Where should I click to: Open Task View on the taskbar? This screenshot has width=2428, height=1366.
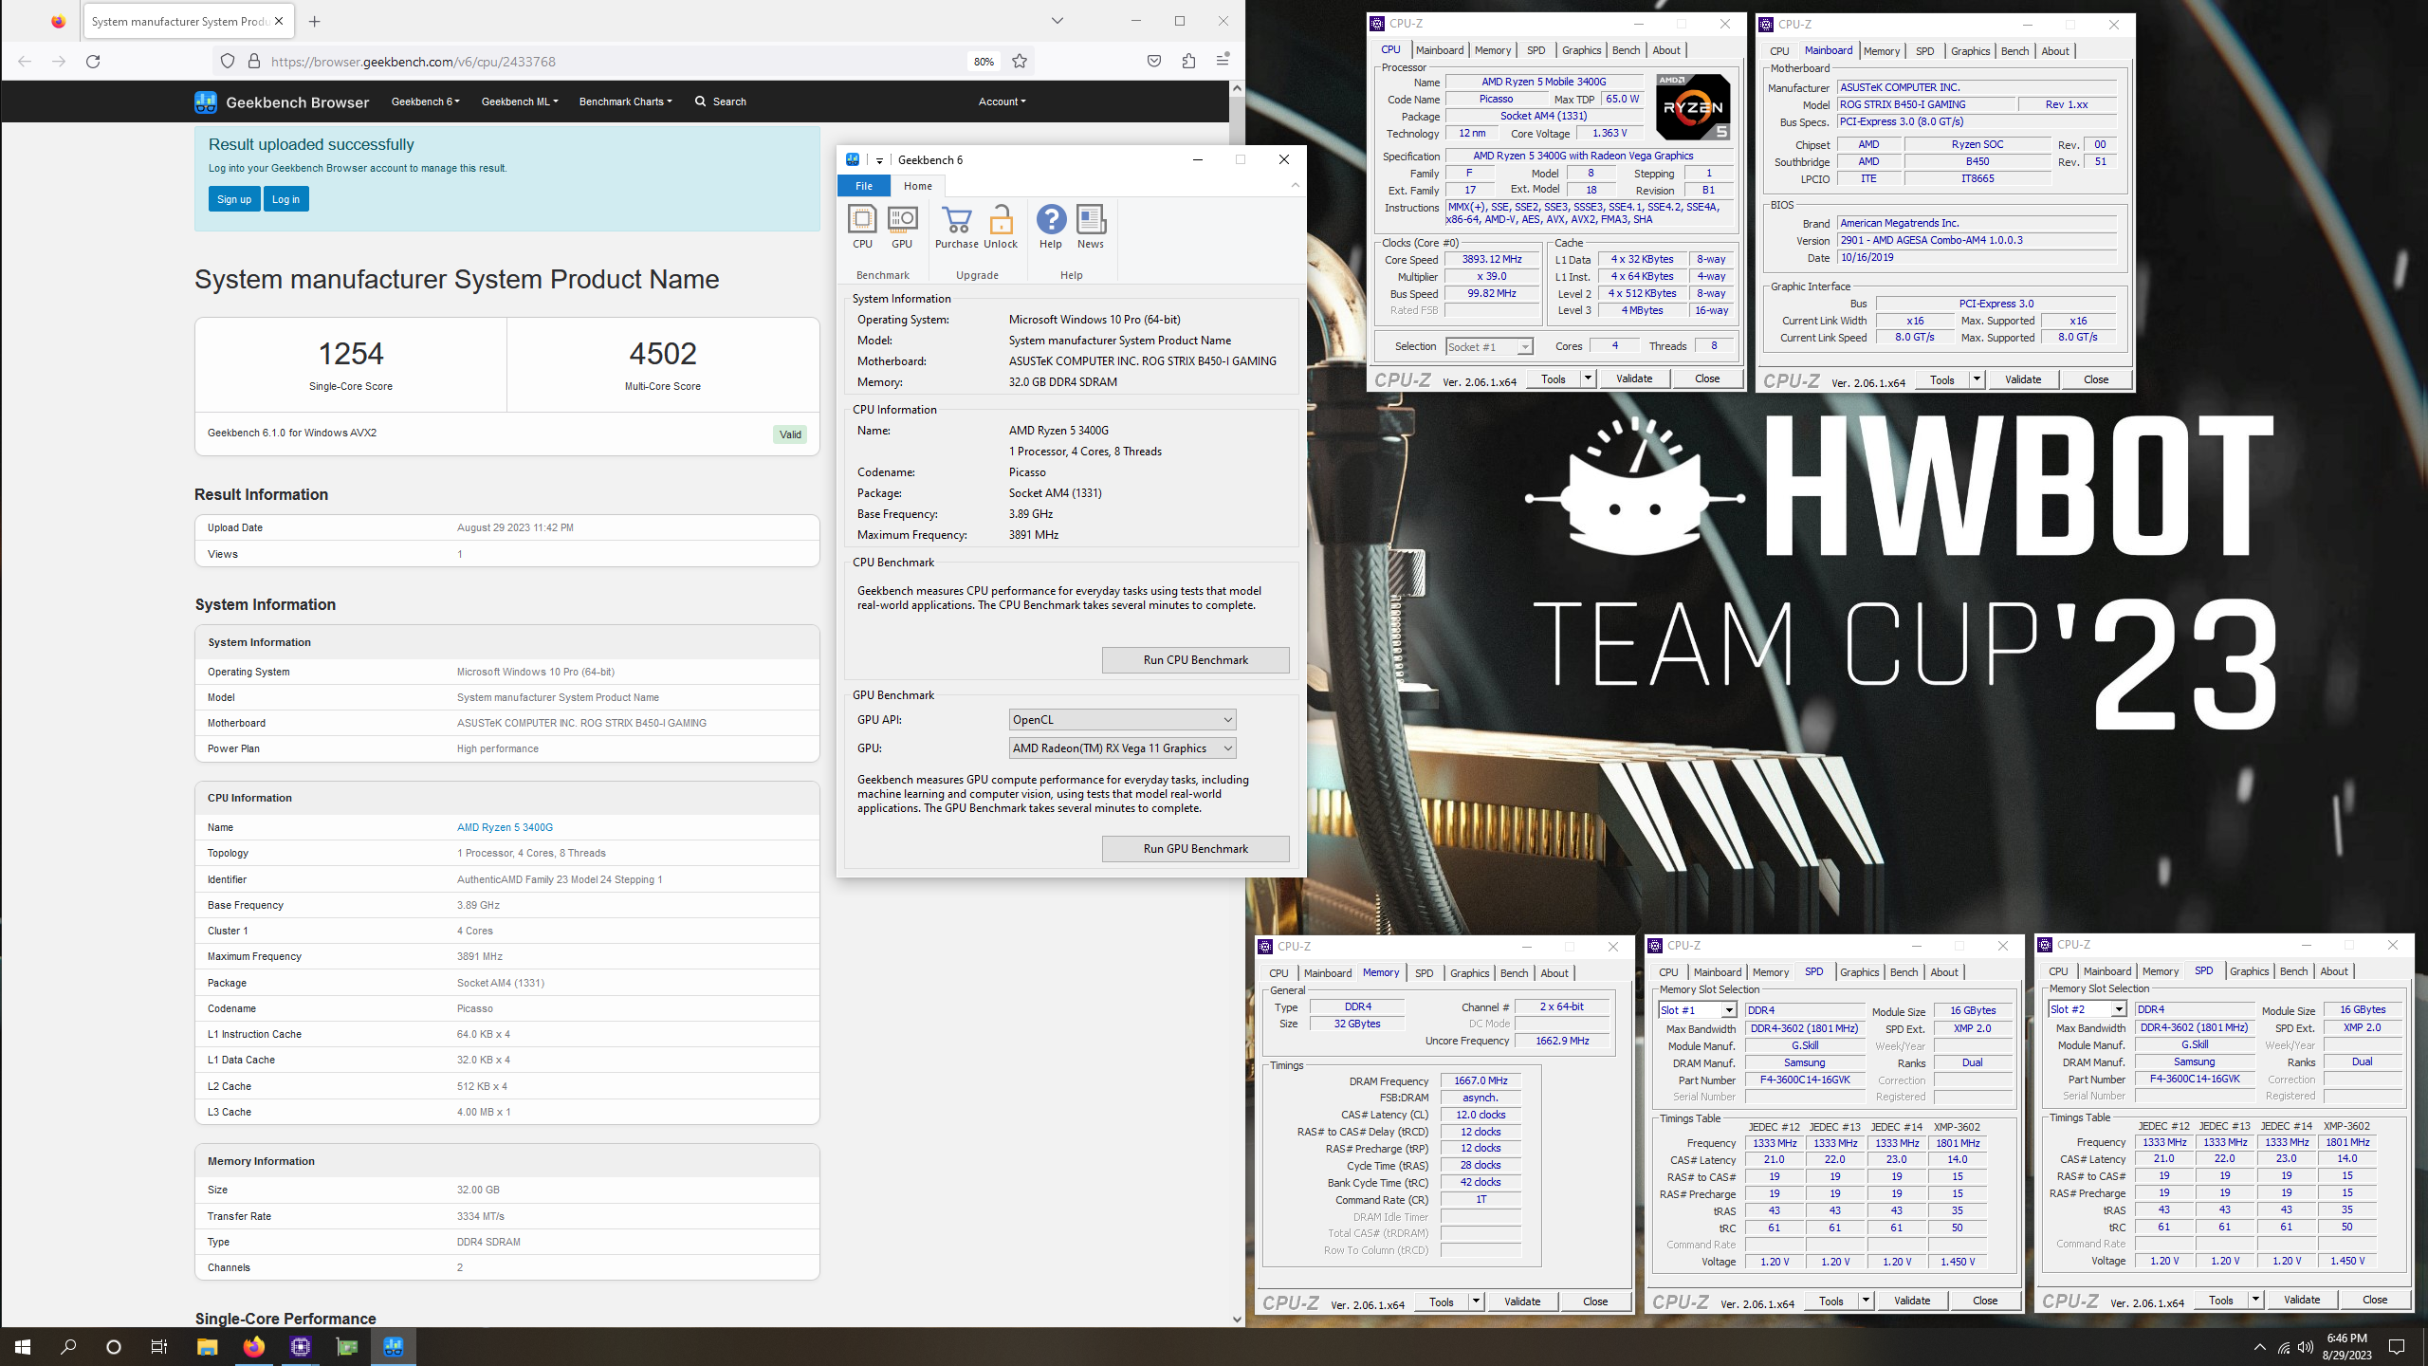point(159,1346)
